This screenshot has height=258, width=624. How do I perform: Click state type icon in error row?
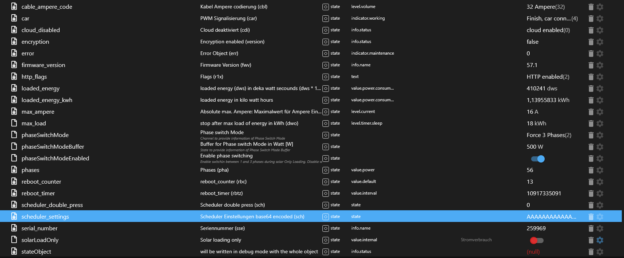click(326, 54)
